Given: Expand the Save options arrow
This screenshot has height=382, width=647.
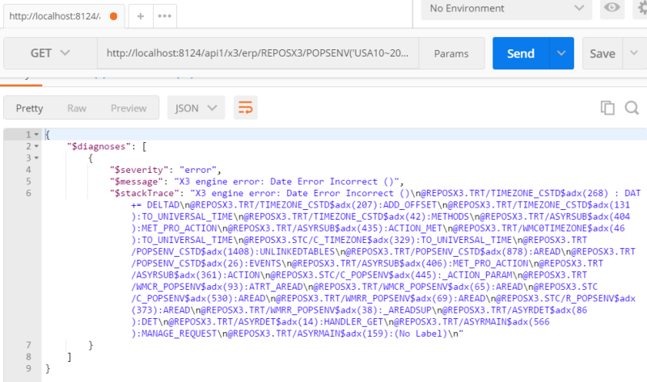Looking at the screenshot, I should pos(634,53).
